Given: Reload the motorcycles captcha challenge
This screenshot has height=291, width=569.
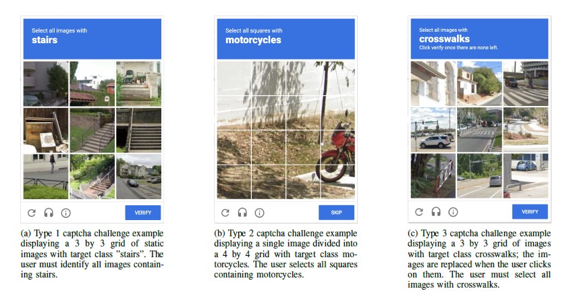Looking at the screenshot, I should [225, 213].
